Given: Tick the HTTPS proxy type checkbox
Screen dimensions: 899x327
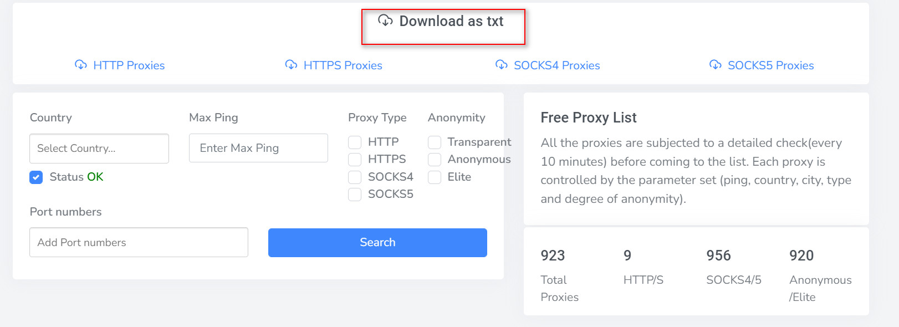Looking at the screenshot, I should coord(355,160).
